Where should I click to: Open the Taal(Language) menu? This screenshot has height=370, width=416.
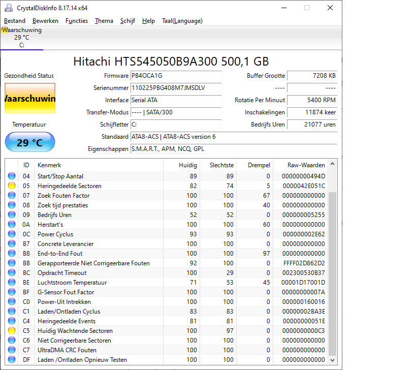(x=182, y=21)
